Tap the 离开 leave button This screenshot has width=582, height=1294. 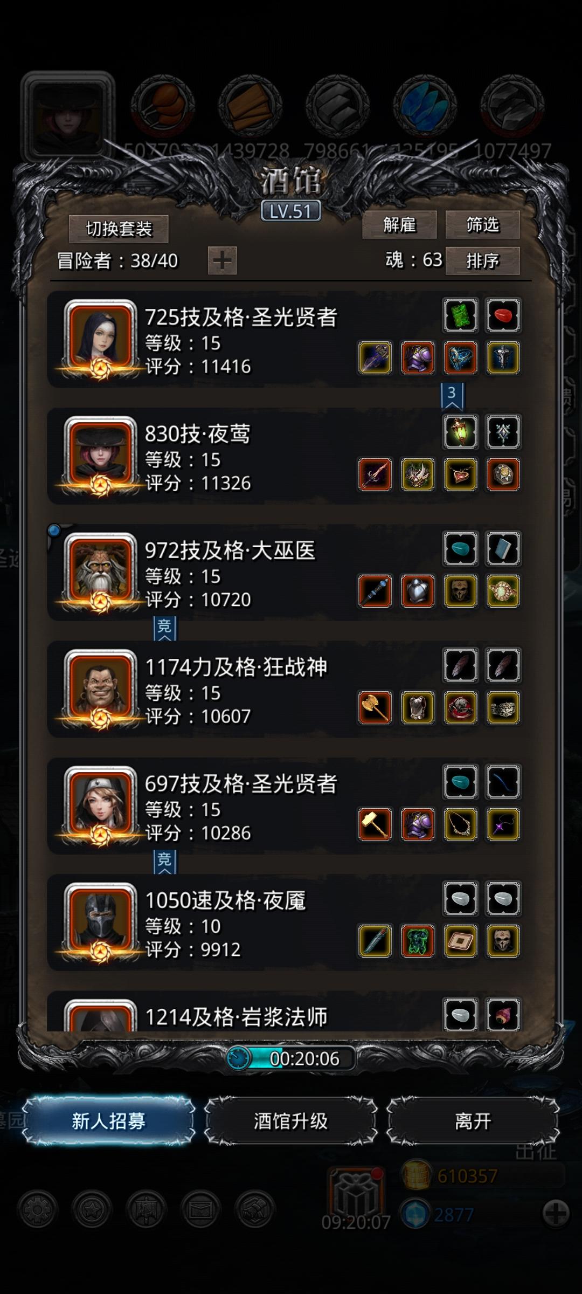click(x=473, y=1121)
